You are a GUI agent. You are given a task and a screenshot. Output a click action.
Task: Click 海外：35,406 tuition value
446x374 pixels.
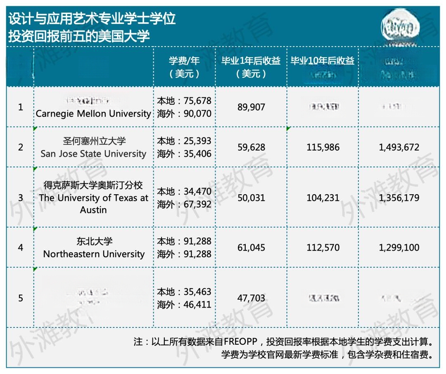(184, 154)
